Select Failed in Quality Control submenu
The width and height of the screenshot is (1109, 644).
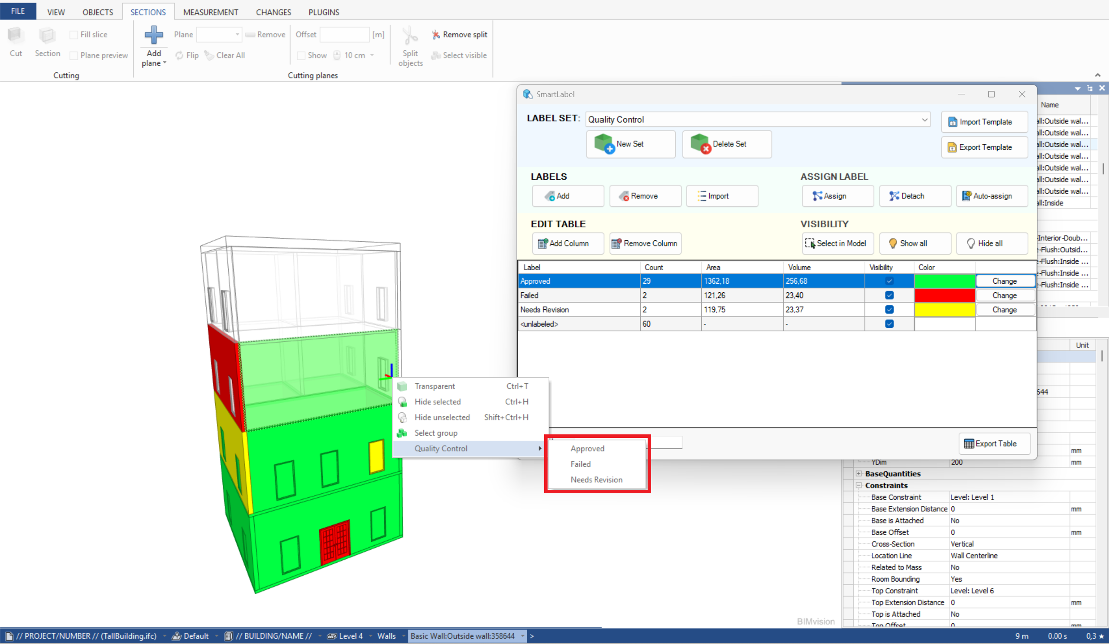pyautogui.click(x=597, y=464)
